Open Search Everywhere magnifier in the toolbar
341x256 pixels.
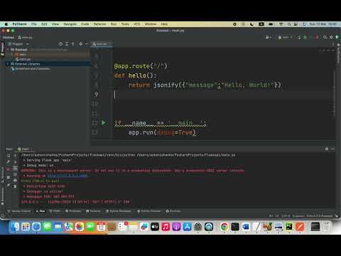click(325, 37)
